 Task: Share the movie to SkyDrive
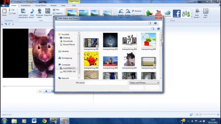click(x=167, y=13)
